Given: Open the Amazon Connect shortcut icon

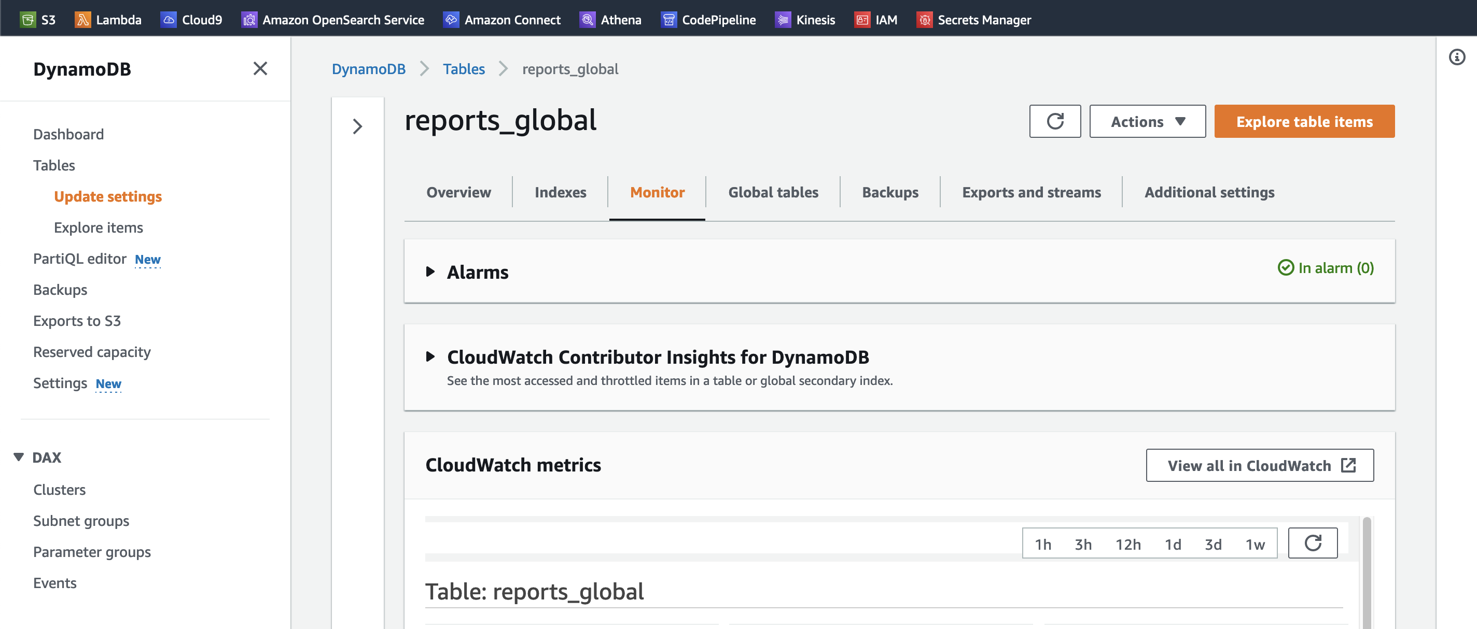Looking at the screenshot, I should click(451, 20).
